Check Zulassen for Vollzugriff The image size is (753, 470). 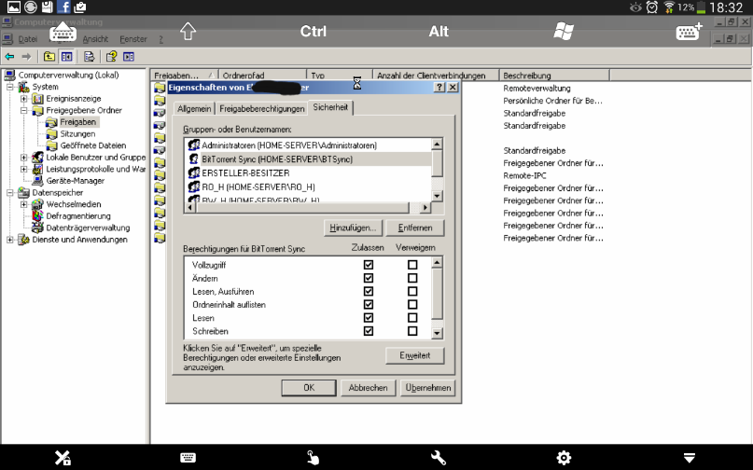click(369, 265)
